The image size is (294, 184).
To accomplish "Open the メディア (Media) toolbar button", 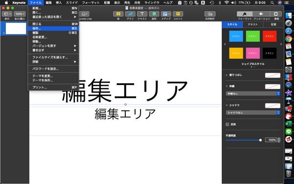I will pos(166,14).
